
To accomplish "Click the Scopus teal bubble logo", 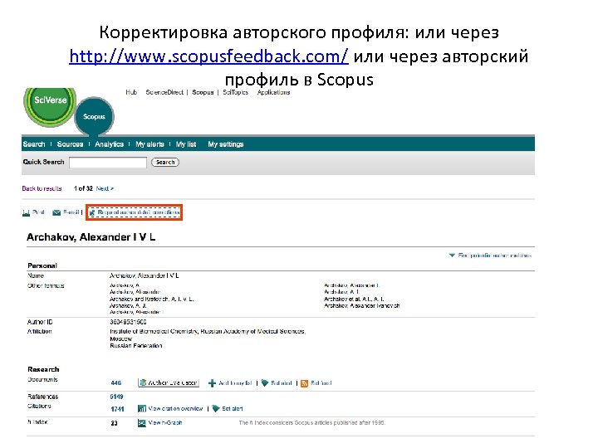I will click(x=94, y=117).
